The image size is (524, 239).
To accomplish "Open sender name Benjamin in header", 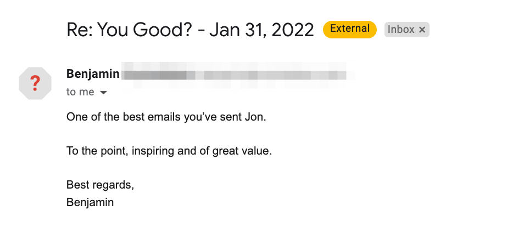I will pyautogui.click(x=93, y=73).
